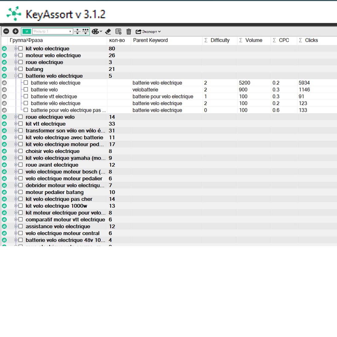Check the box for kit velo electrique

pos(21,48)
